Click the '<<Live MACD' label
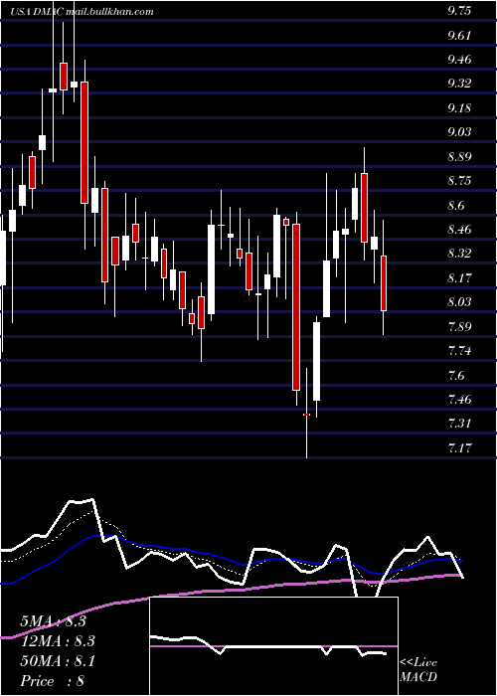The width and height of the screenshot is (497, 696). point(418,669)
